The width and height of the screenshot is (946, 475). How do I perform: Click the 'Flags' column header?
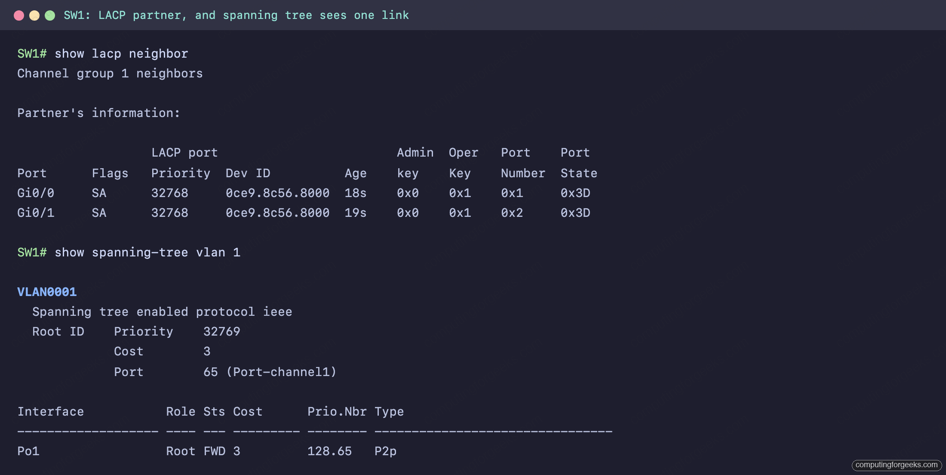(110, 173)
